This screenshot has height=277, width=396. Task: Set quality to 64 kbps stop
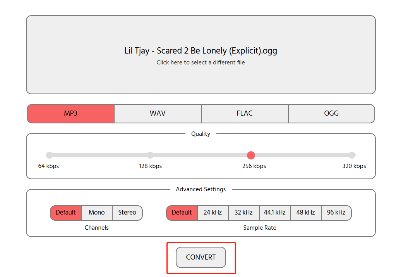[50, 155]
